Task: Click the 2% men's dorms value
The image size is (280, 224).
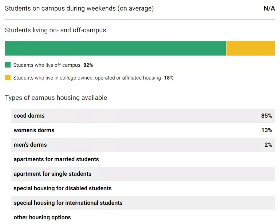Action: 268,145
